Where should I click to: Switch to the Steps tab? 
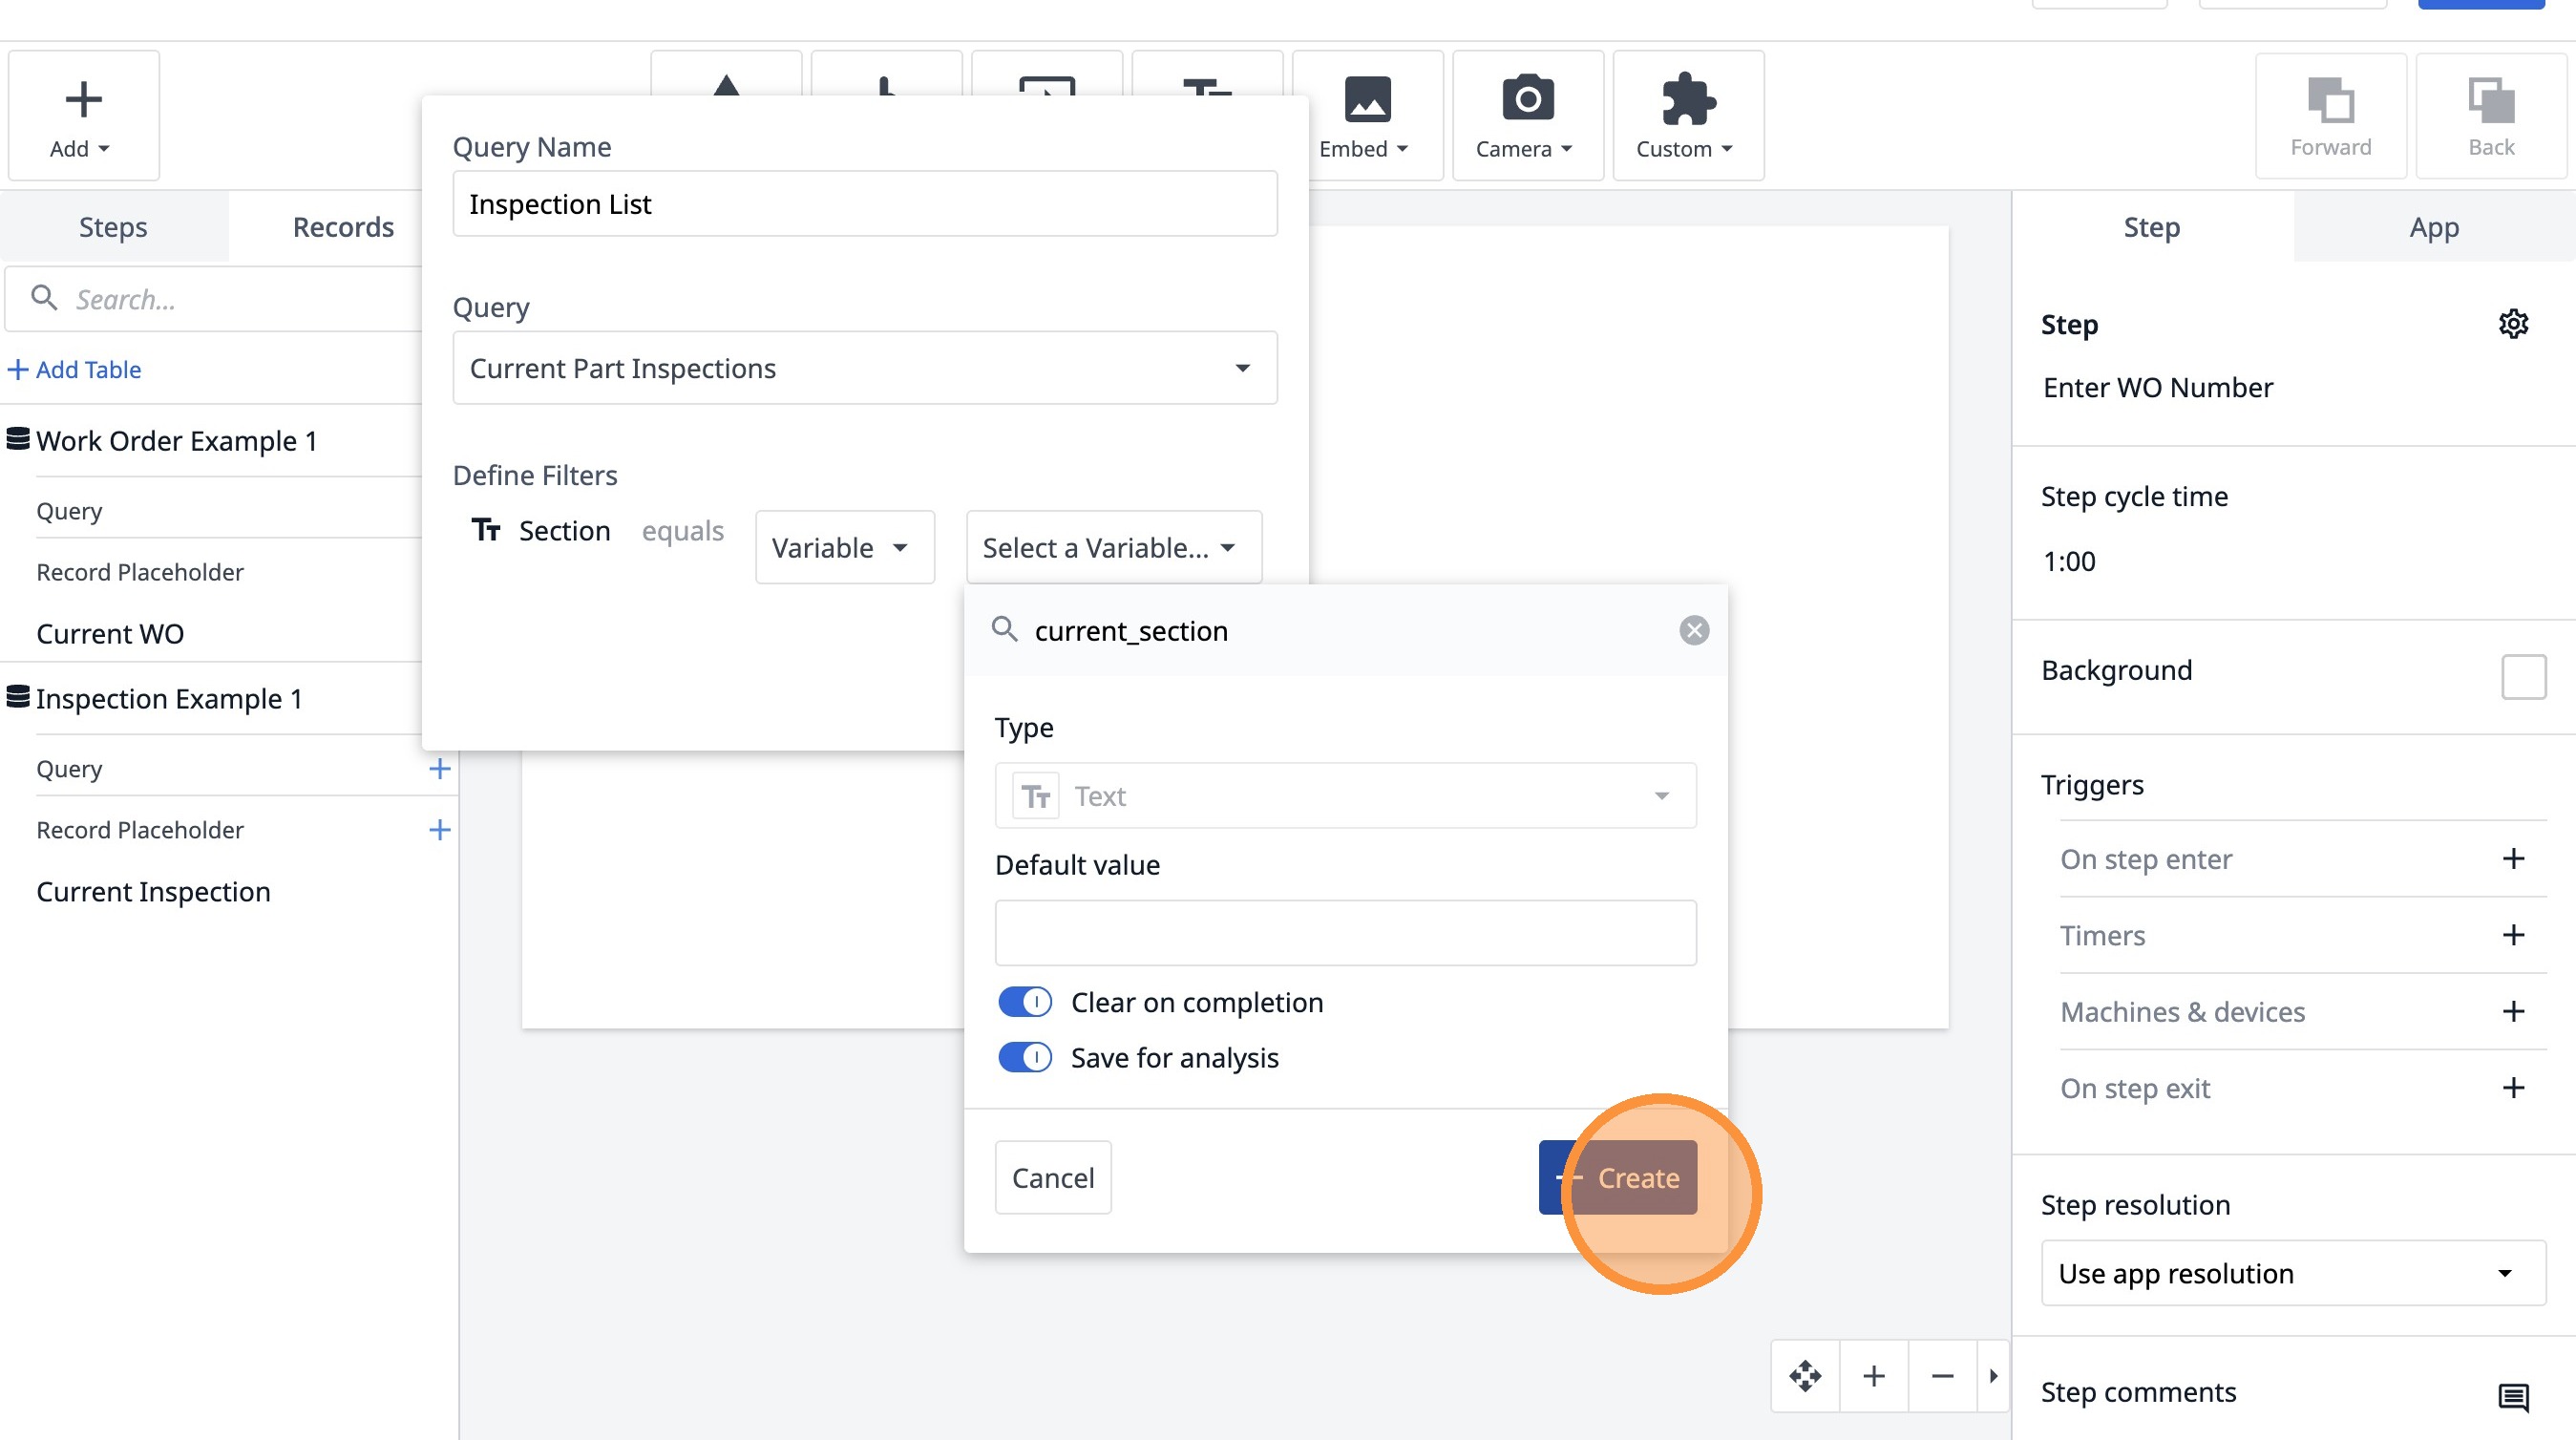[x=113, y=227]
